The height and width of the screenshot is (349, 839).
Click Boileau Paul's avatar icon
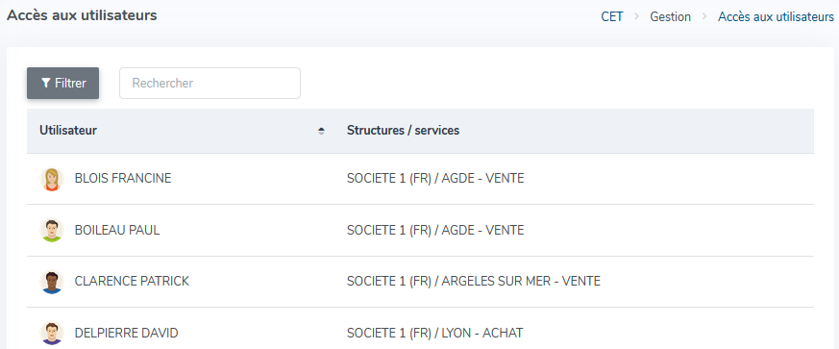point(52,230)
